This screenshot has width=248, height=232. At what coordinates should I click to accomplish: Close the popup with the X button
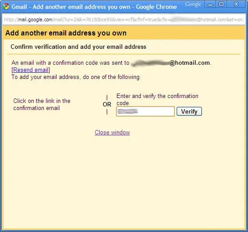click(236, 4)
